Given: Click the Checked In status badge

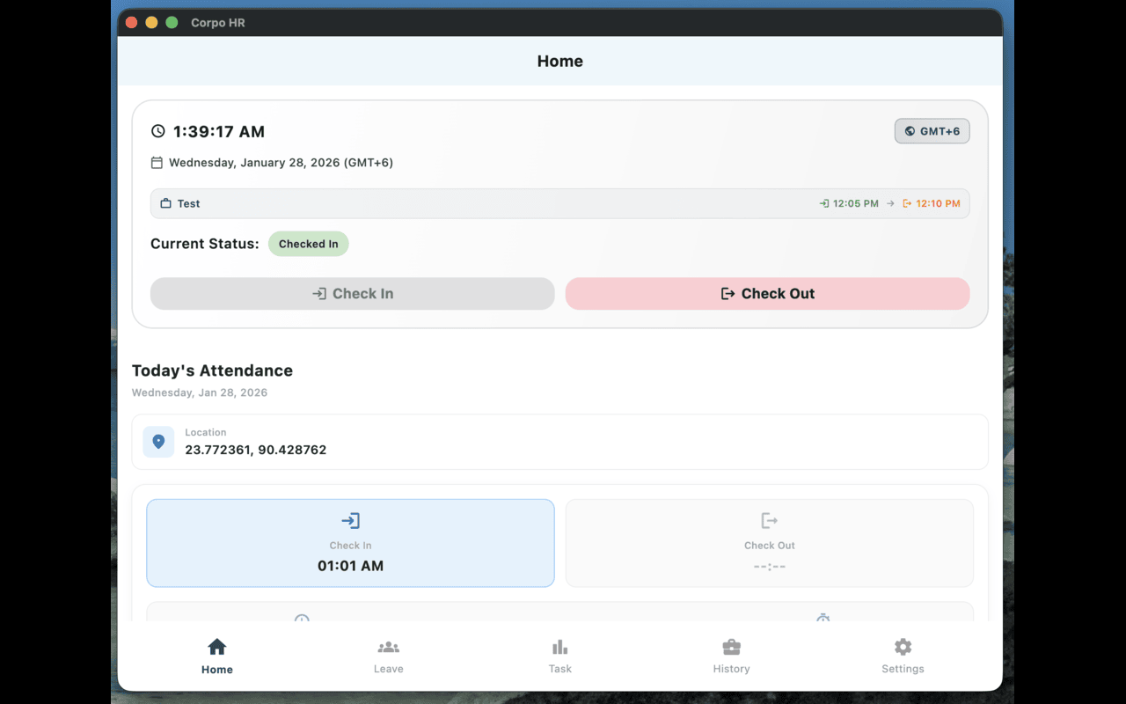Looking at the screenshot, I should [308, 244].
